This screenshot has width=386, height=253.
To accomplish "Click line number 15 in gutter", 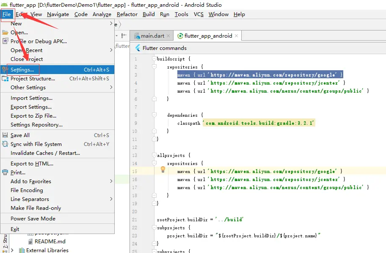I will (135, 171).
